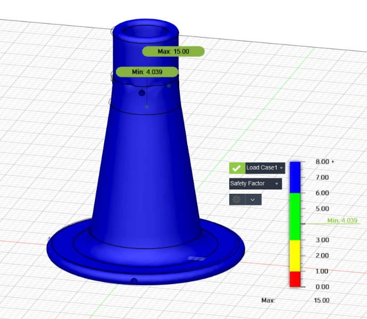Click the Min: 4.039 marker on the legend

tap(342, 220)
